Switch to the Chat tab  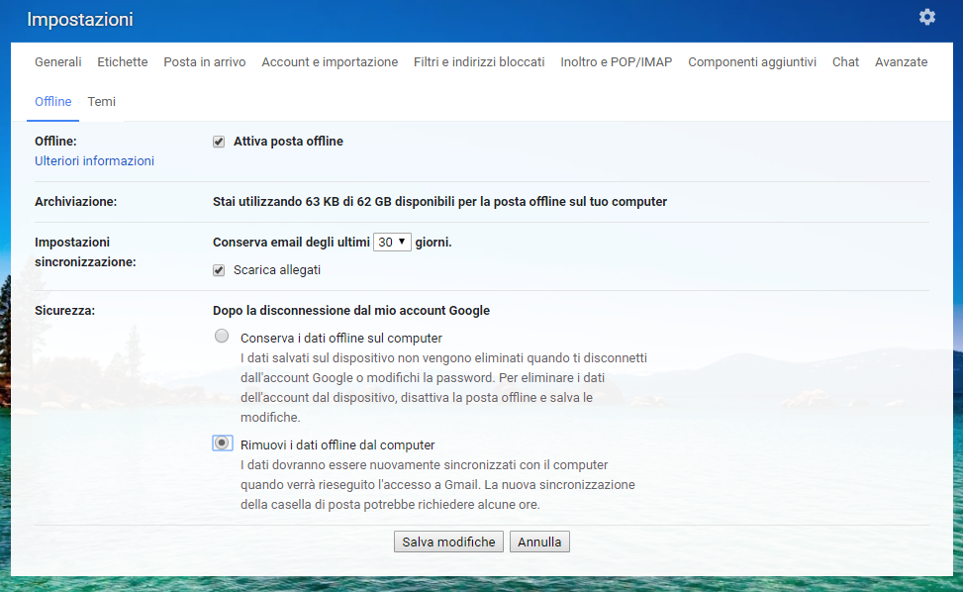tap(845, 62)
